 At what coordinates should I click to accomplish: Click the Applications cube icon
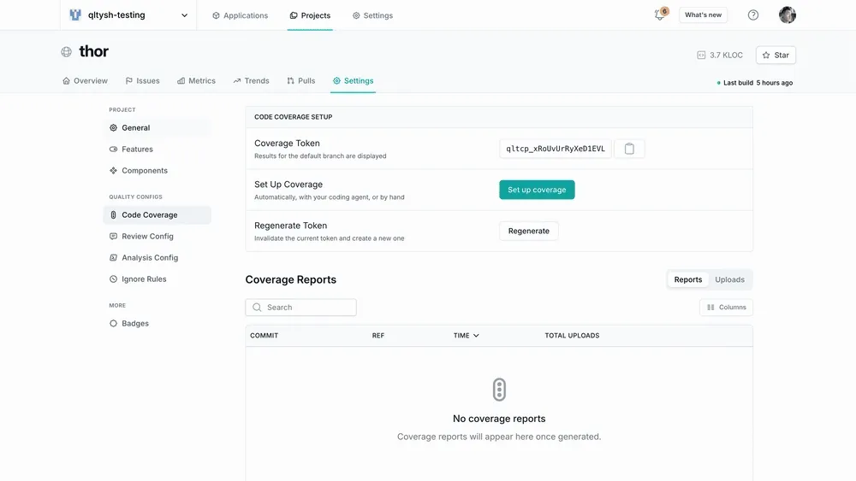pos(217,15)
